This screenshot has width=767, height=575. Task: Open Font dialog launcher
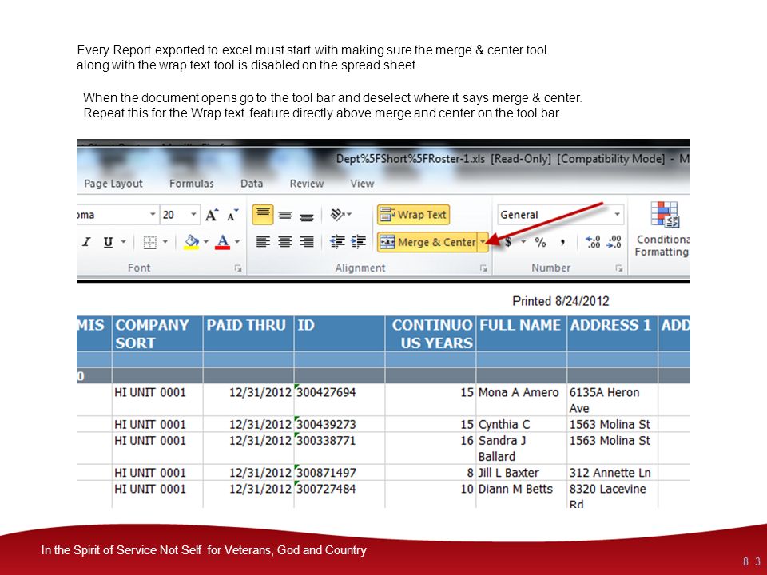[x=238, y=268]
